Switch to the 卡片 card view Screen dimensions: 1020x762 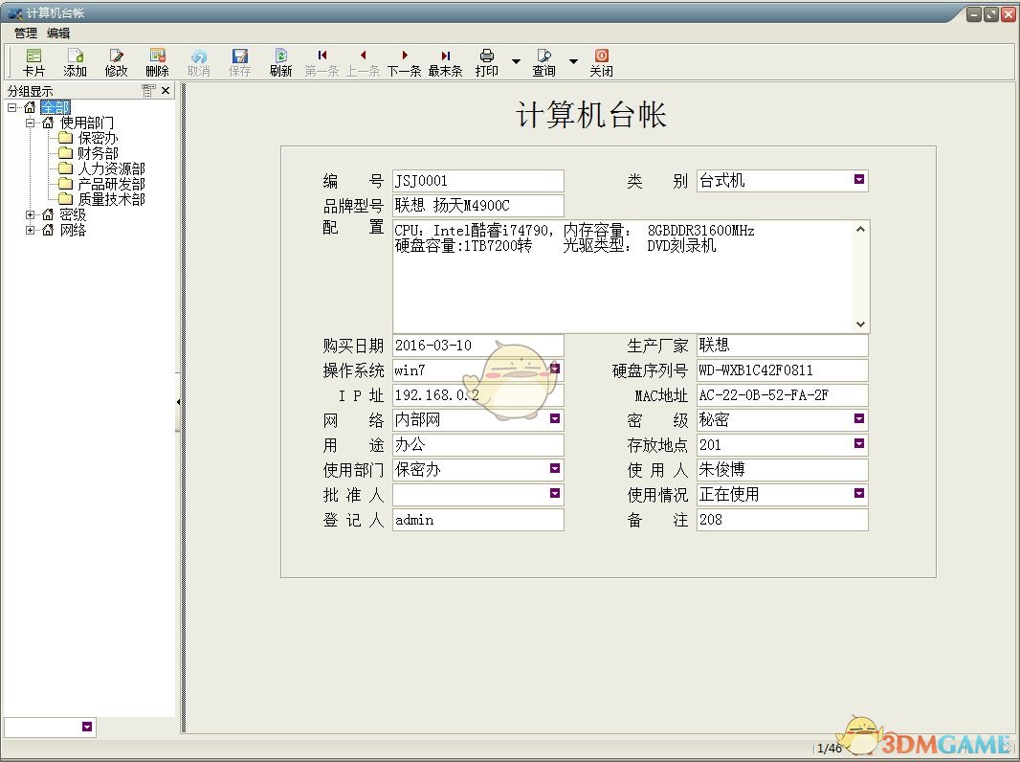pos(33,62)
